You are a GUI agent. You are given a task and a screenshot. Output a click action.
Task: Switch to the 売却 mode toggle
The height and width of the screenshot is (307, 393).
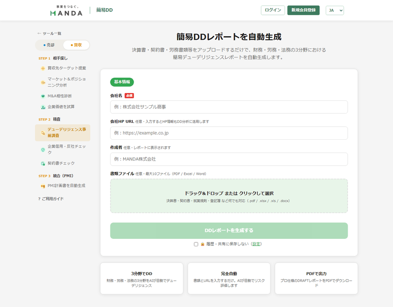[x=49, y=45]
